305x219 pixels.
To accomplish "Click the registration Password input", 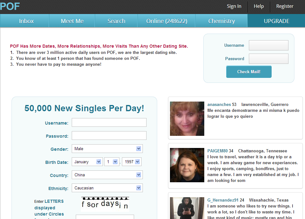I will coord(109,136).
